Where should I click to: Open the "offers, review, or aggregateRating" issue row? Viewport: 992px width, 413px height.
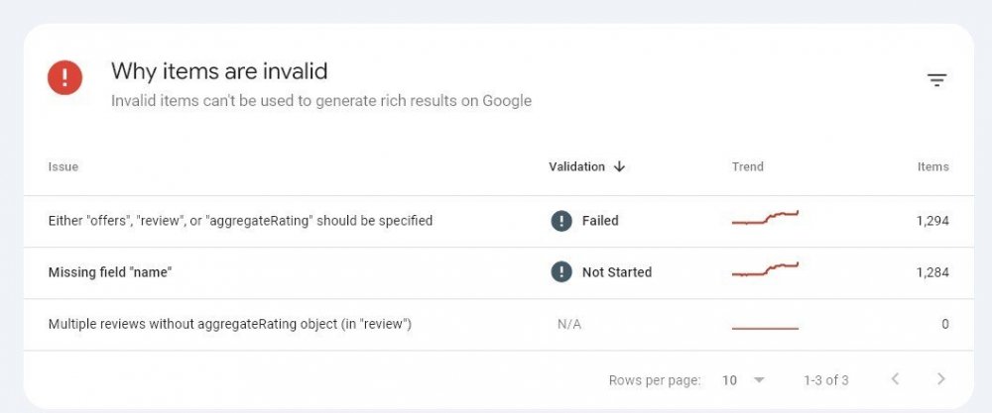tap(240, 221)
